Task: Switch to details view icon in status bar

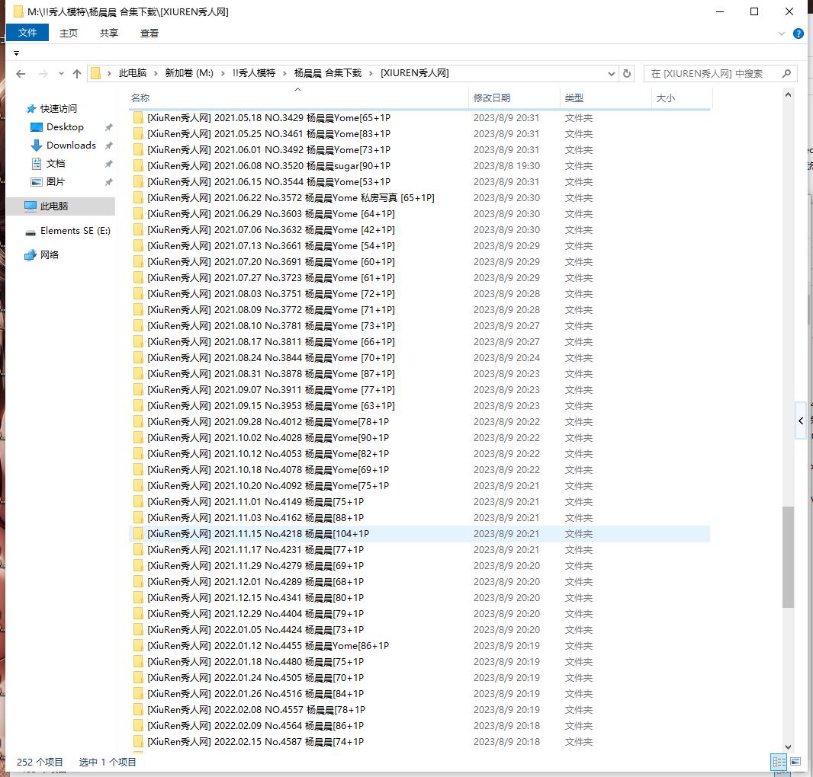Action: pos(779,762)
